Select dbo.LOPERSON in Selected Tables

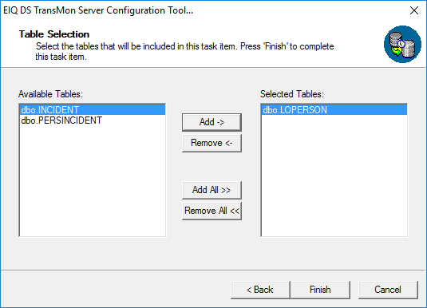pos(334,110)
